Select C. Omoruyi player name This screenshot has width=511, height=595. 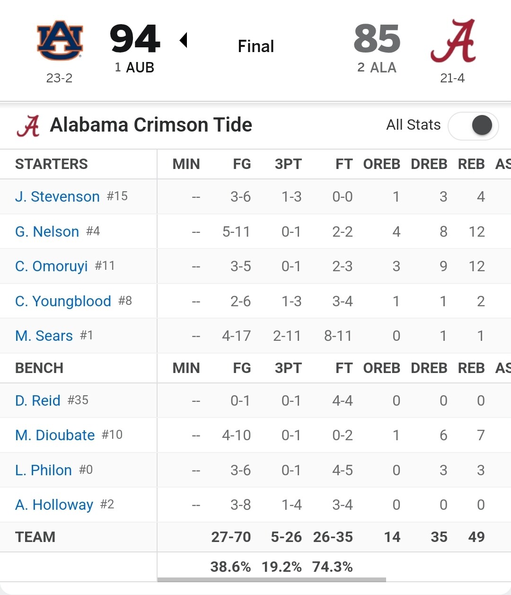tap(51, 266)
